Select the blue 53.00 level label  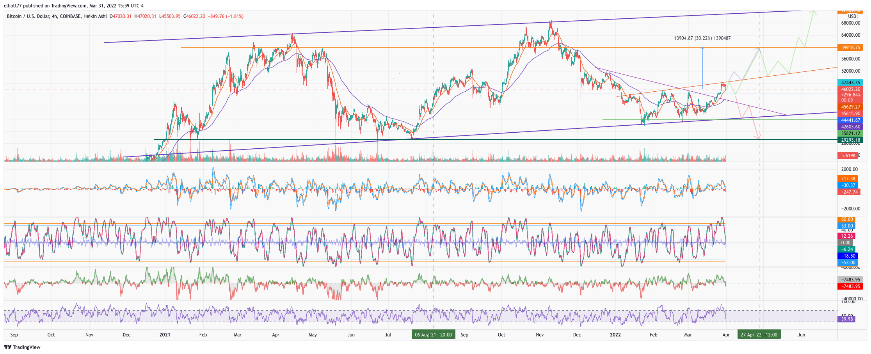[846, 226]
